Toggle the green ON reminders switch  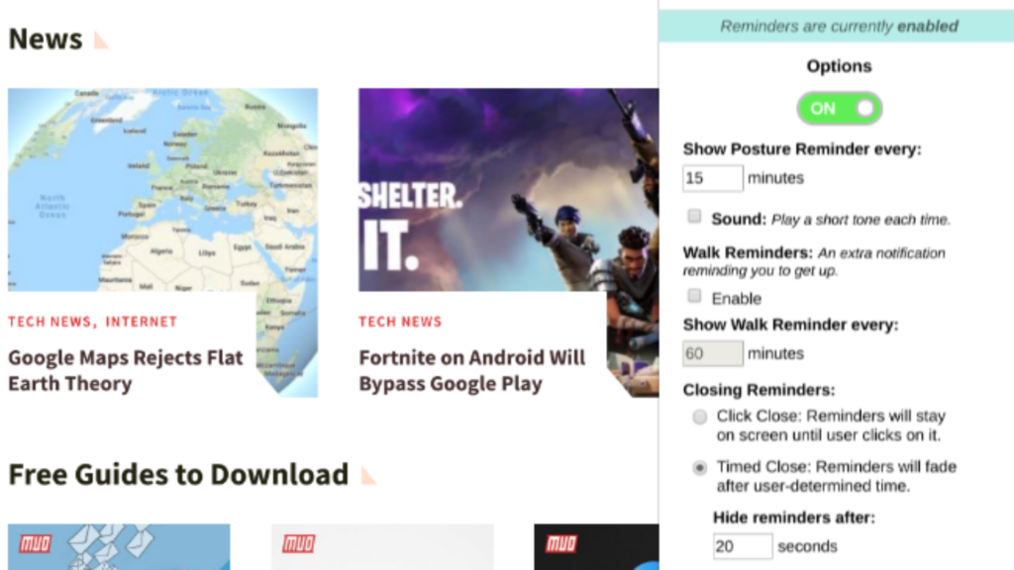[x=839, y=109]
